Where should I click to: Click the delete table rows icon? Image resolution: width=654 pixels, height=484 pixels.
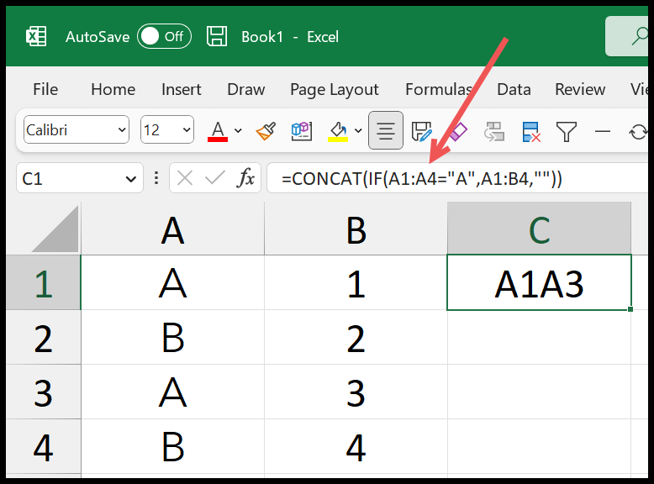[x=531, y=131]
